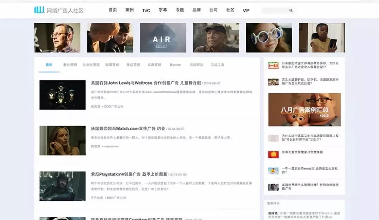
Task: Open the 字幕 navigation item
Action: tap(162, 10)
